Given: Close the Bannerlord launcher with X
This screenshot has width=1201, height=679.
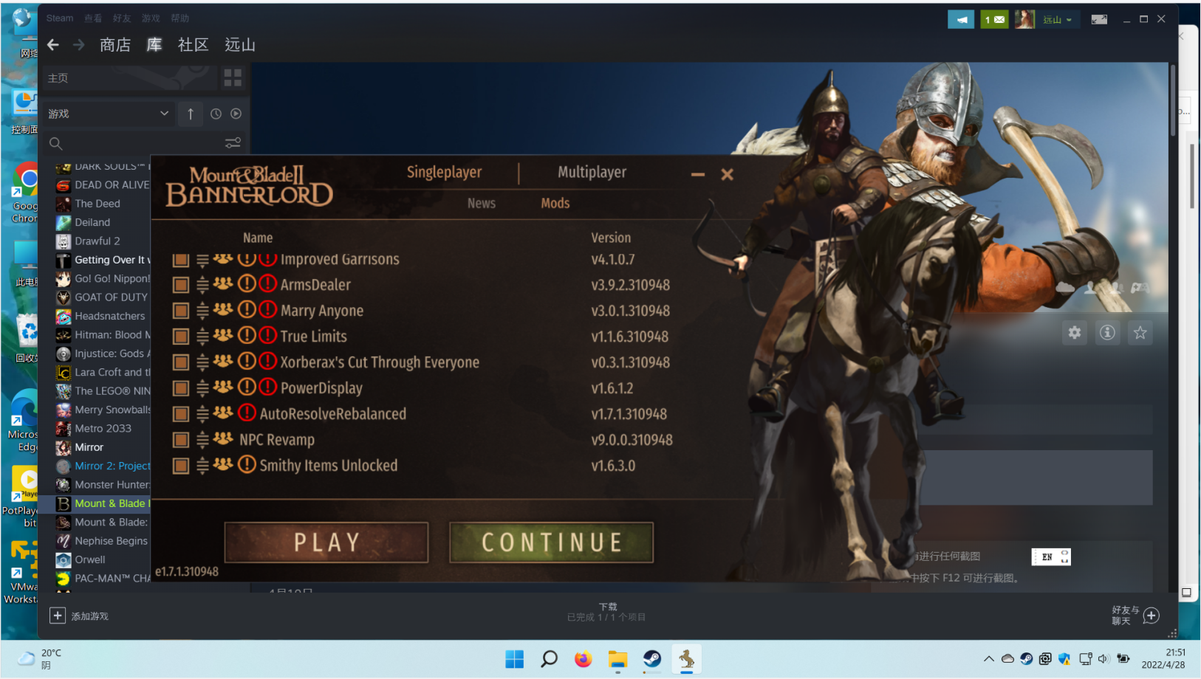Looking at the screenshot, I should pyautogui.click(x=728, y=174).
